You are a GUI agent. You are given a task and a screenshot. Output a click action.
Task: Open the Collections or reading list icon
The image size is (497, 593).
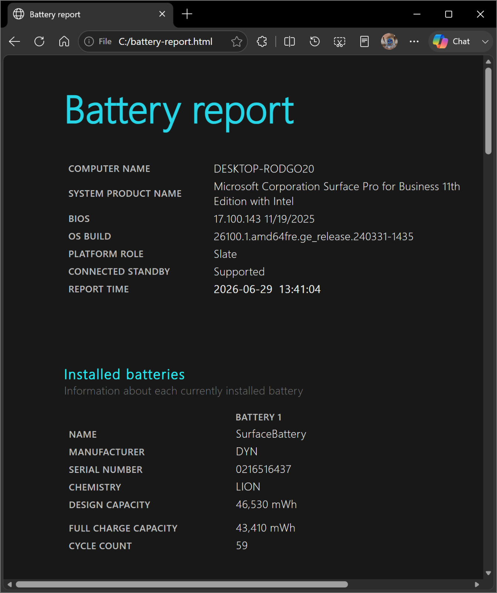[x=364, y=42]
